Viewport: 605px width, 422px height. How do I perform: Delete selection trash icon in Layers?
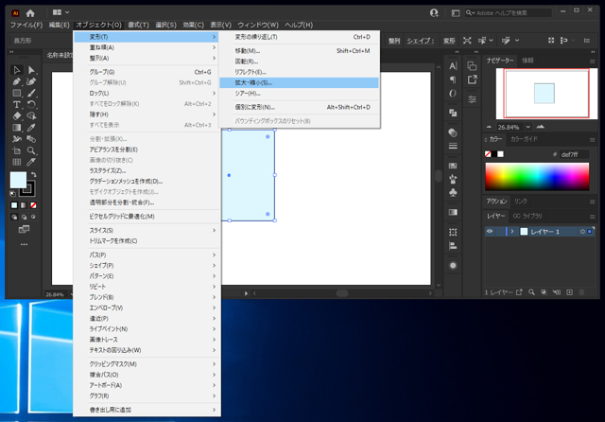pyautogui.click(x=582, y=292)
